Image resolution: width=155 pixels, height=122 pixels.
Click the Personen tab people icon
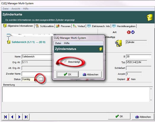(58, 26)
